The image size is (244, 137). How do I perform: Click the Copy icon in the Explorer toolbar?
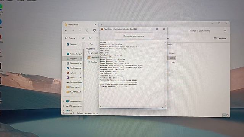click(x=90, y=38)
